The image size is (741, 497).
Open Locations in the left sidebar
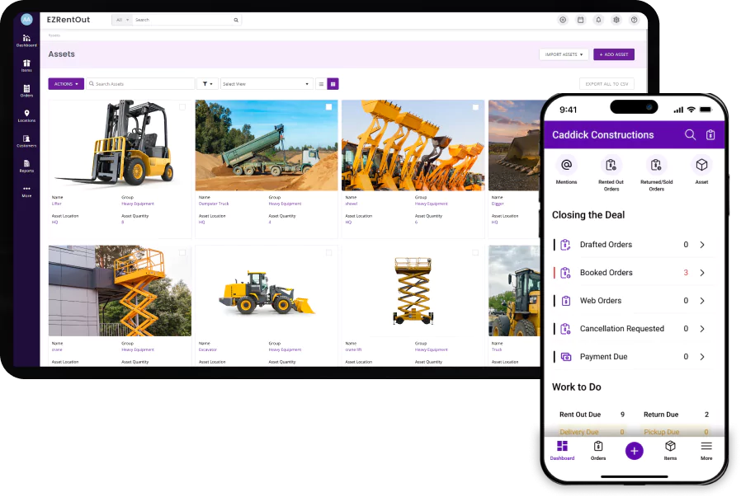tap(26, 115)
